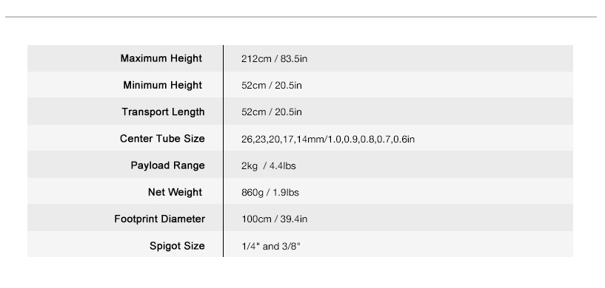Viewport: 605px width, 288px height.
Task: Select the 860g / 1.9lbs value
Action: [x=270, y=193]
